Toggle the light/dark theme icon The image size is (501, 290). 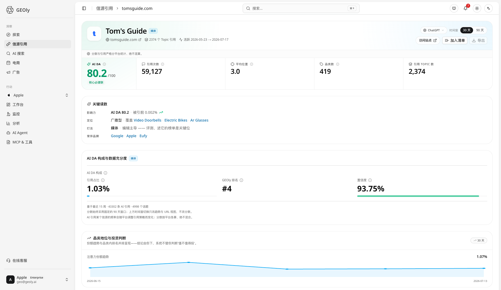[x=477, y=8]
